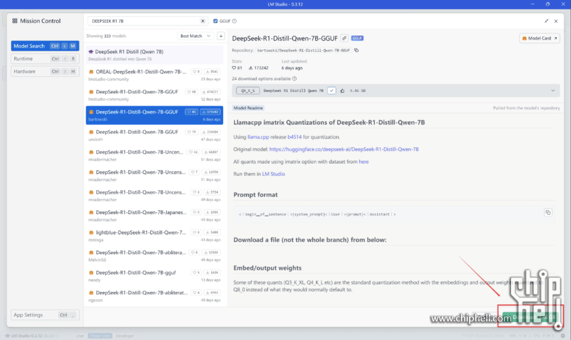Screen dimensions: 571x340
Task: Open the settings gear in status bar
Action: (562, 336)
